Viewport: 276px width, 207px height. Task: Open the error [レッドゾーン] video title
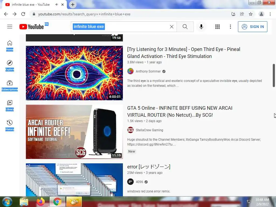(149, 167)
